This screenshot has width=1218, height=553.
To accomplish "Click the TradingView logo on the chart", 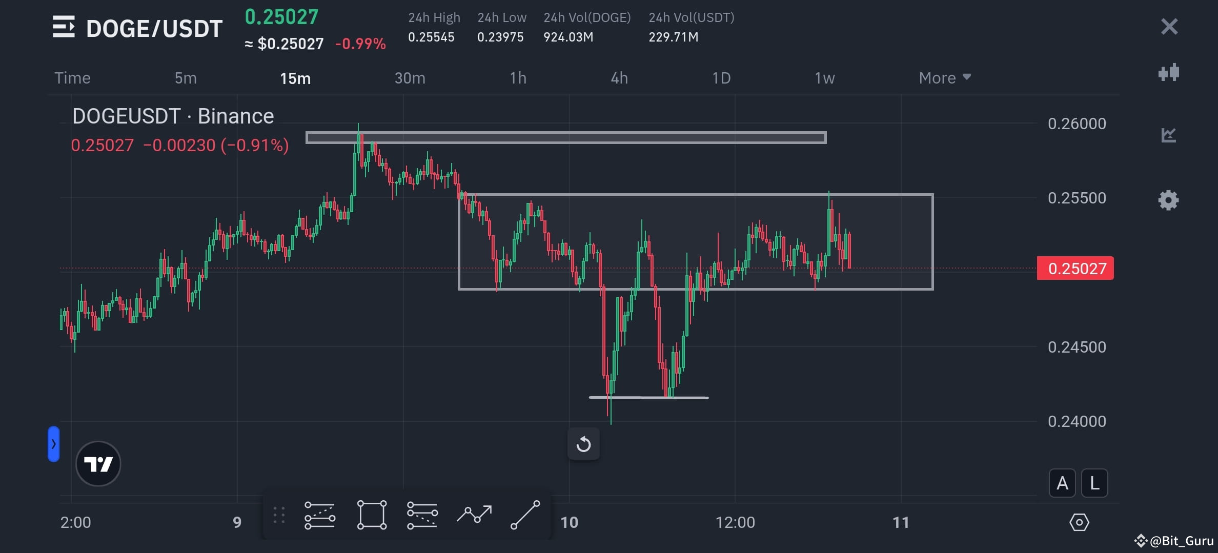I will [x=98, y=463].
